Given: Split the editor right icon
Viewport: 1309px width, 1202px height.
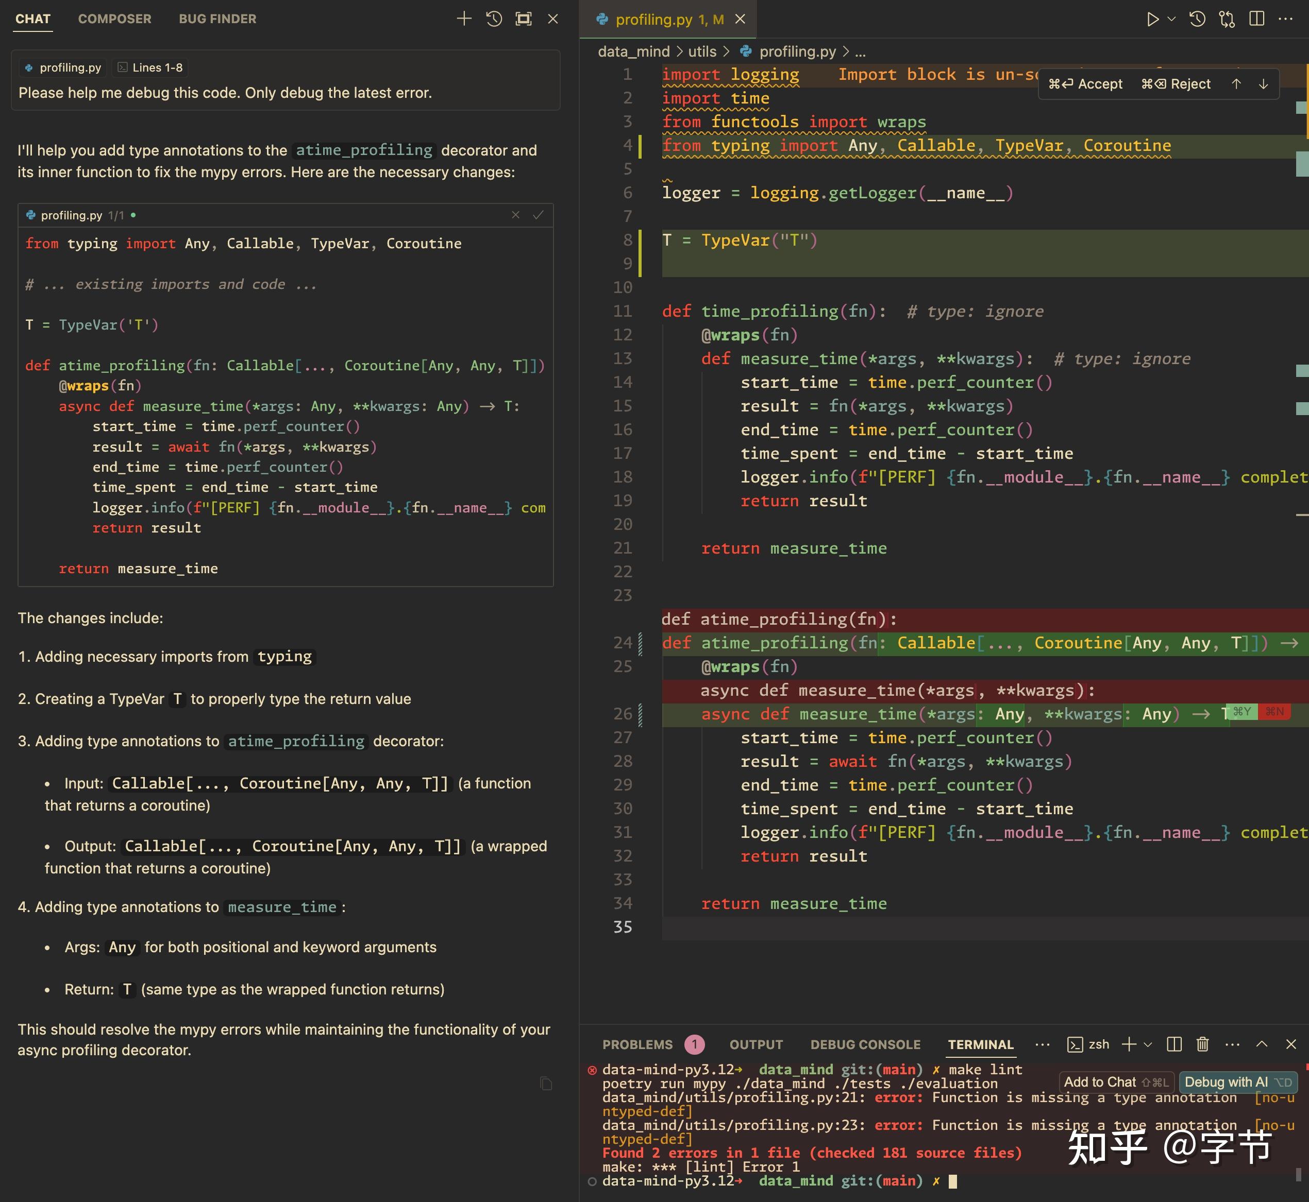Looking at the screenshot, I should [1257, 20].
